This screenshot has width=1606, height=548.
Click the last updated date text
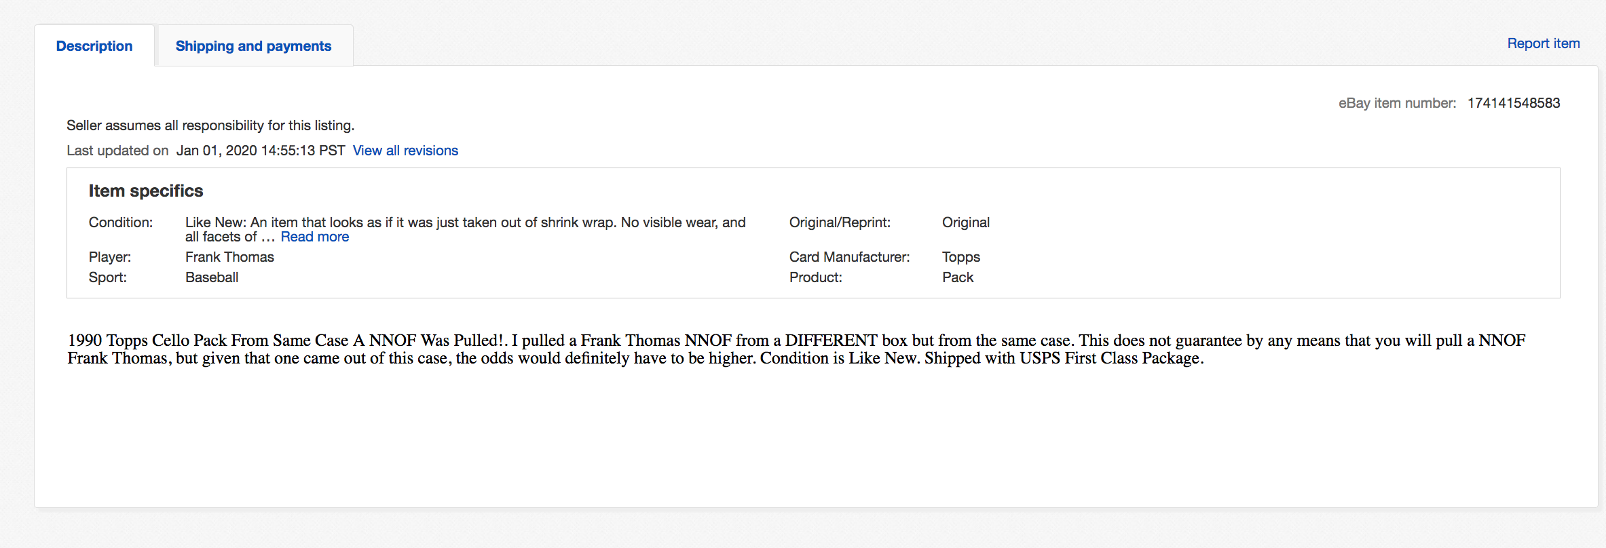[x=260, y=151]
